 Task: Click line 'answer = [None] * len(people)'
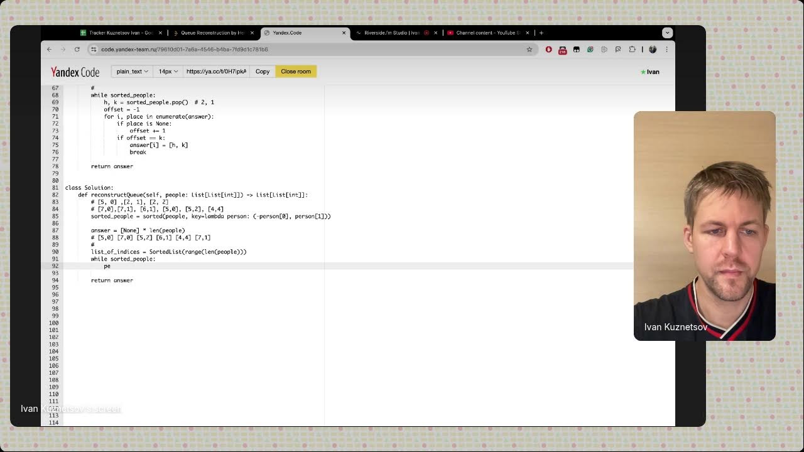pyautogui.click(x=138, y=230)
